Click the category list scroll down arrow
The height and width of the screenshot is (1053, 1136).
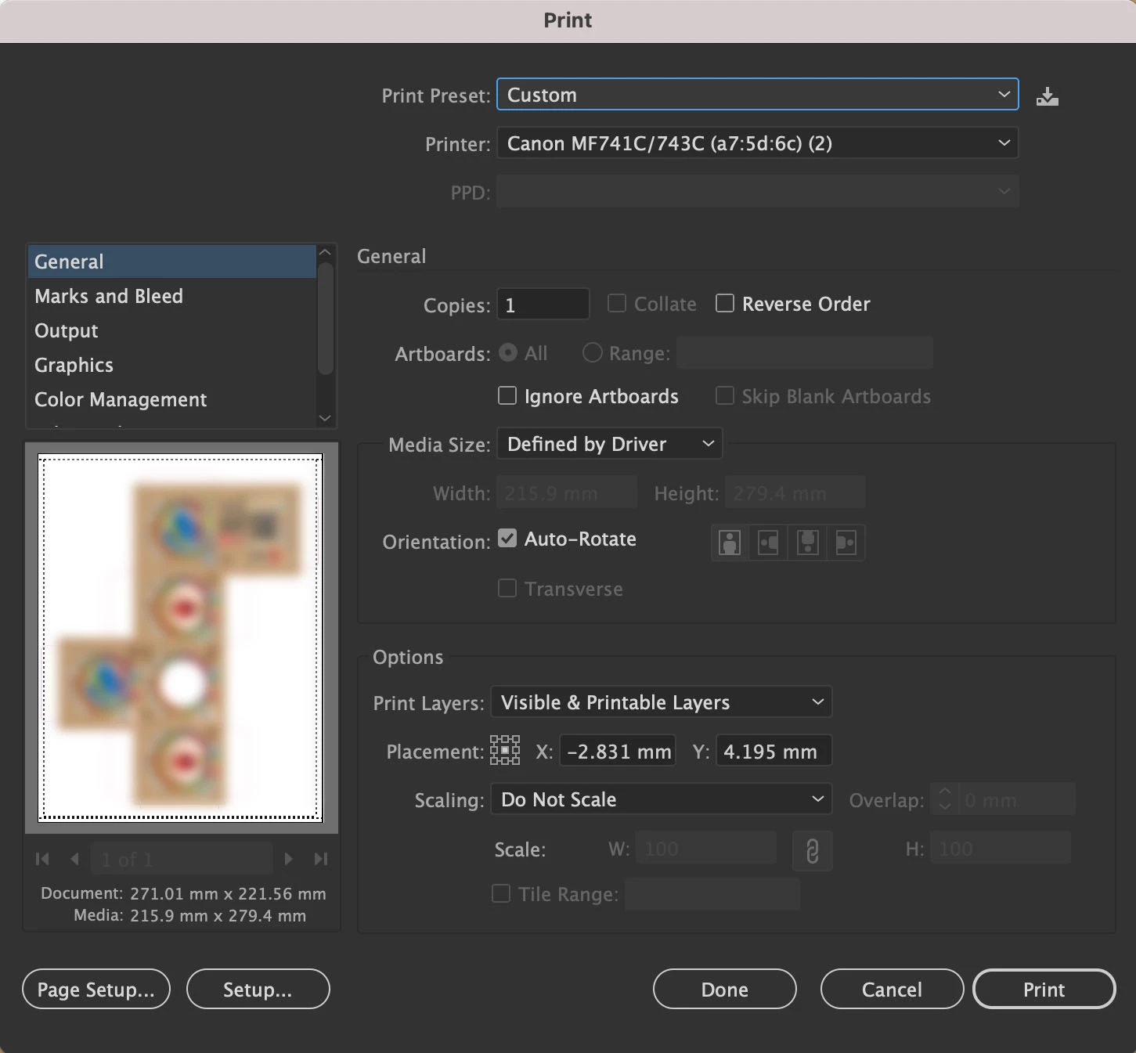[326, 419]
